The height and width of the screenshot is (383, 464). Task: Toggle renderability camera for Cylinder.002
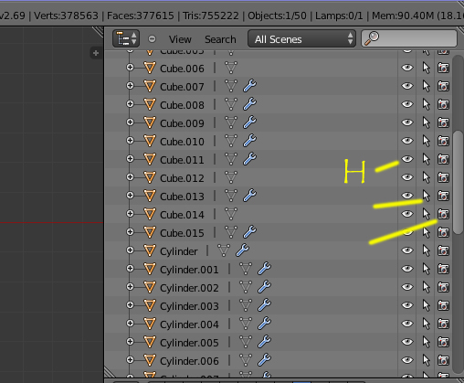pos(443,287)
